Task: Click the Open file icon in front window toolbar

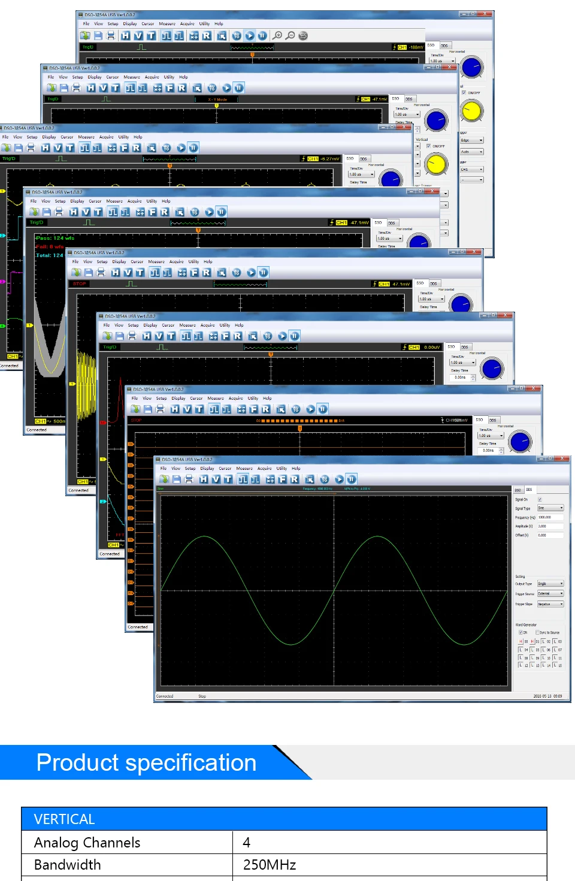Action: click(x=165, y=479)
